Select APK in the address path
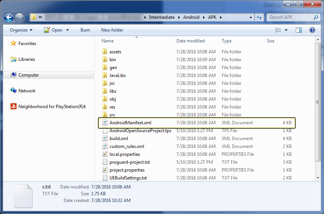Viewport: 324px width, 214px height. (212, 17)
